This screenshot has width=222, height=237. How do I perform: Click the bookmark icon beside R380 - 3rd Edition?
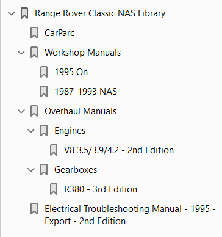[x=54, y=189]
